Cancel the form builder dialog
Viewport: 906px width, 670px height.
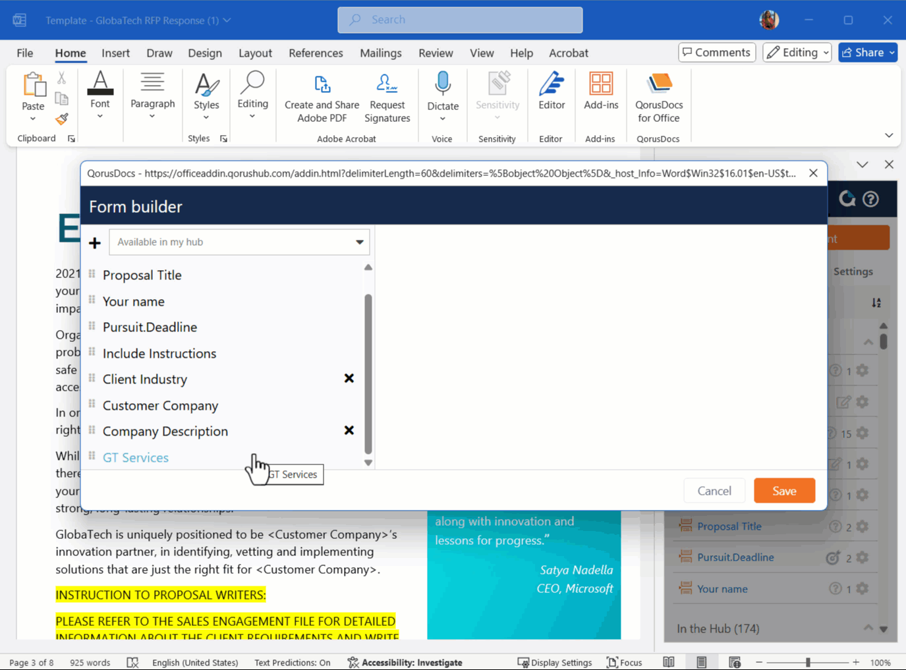(x=714, y=490)
